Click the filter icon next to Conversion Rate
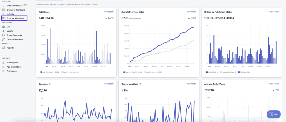Viewport: 286px width, 122px height. [x=140, y=84]
